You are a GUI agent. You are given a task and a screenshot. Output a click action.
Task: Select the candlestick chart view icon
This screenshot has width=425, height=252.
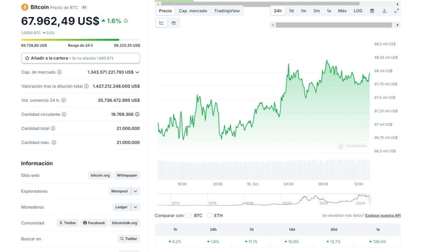click(x=174, y=23)
